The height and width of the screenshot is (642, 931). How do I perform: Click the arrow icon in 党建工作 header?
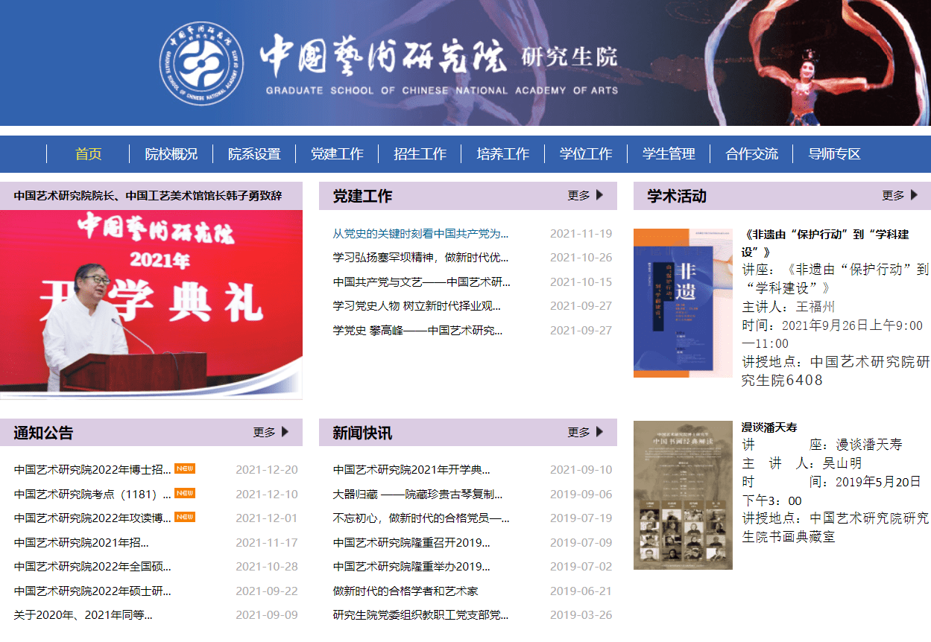click(x=600, y=195)
